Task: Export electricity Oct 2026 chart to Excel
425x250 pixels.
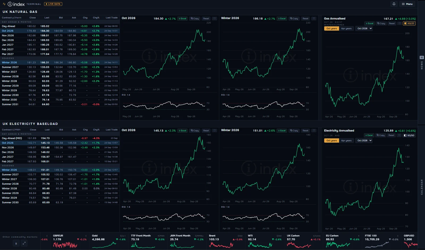Action: (182, 131)
